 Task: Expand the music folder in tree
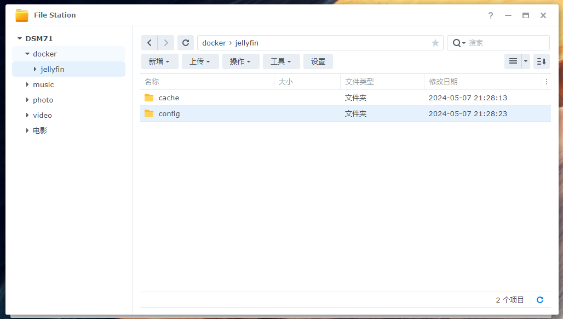coord(27,84)
